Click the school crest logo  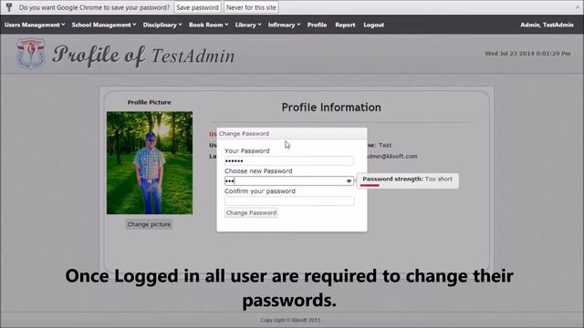tap(30, 53)
